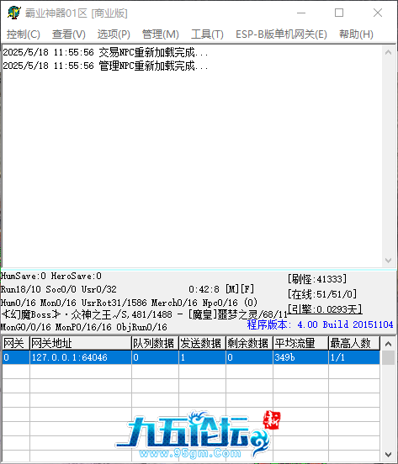This screenshot has height=464, width=398.
Task: Click the application icon in title bar
Action: [13, 13]
